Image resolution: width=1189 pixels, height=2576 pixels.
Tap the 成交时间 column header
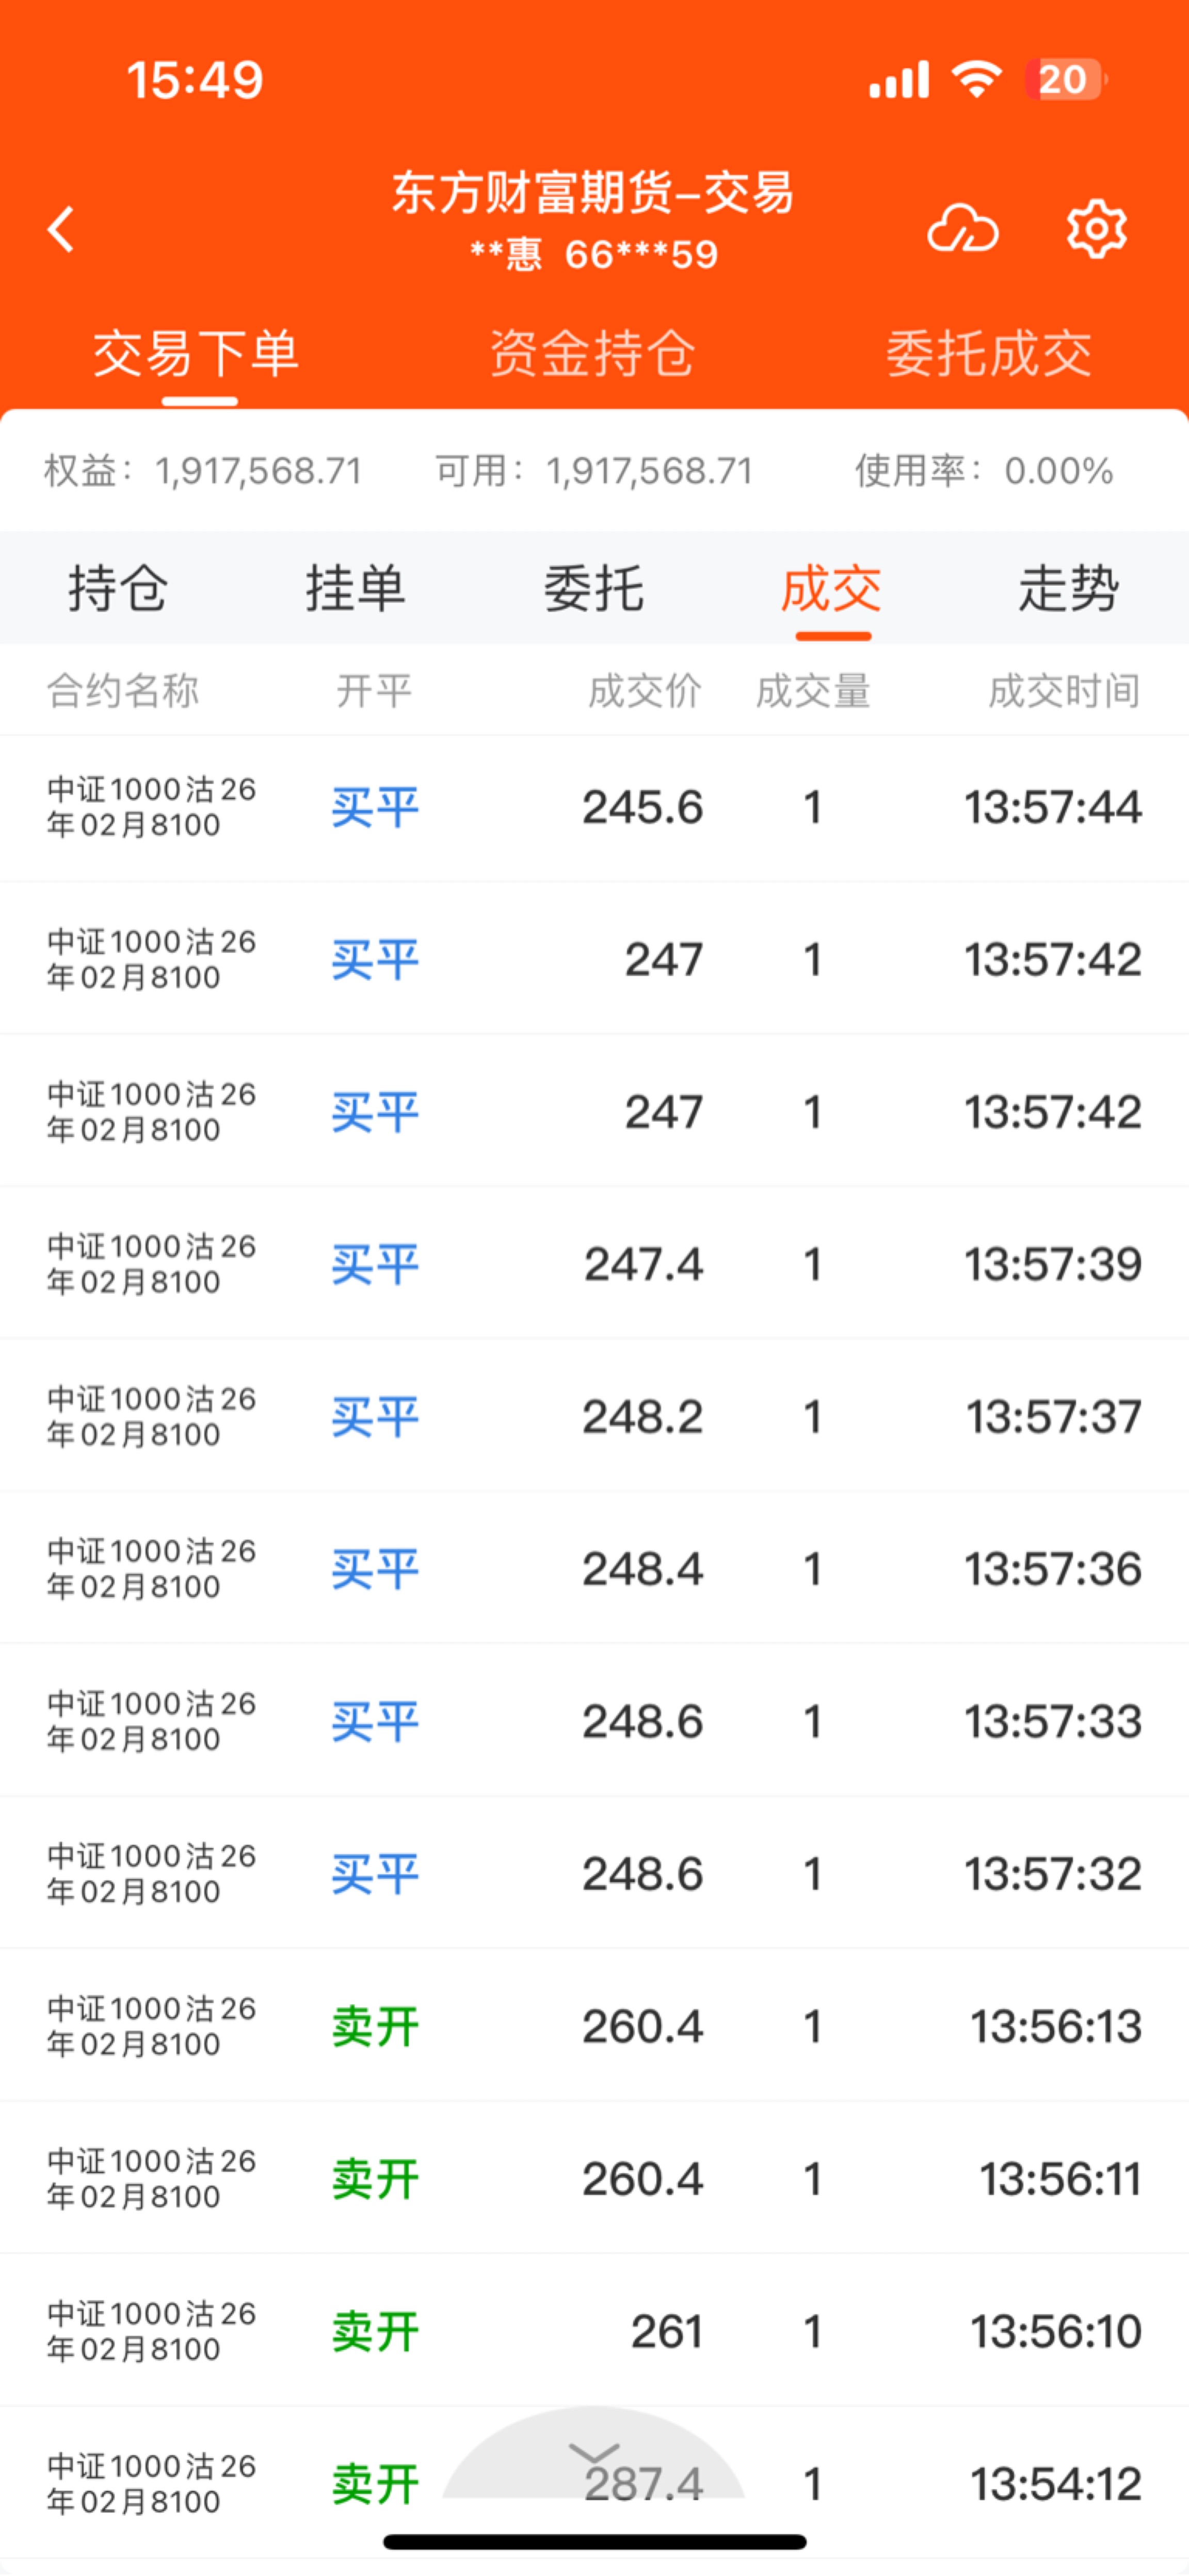click(x=1064, y=691)
